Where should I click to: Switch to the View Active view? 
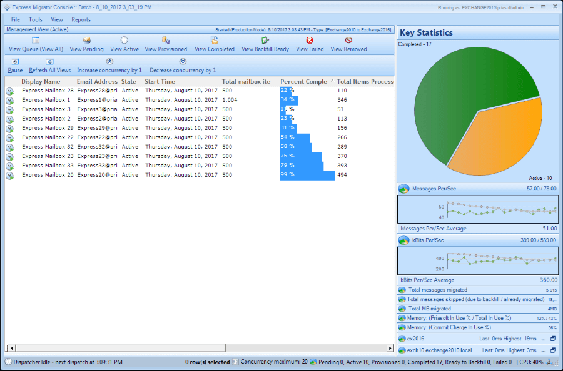[x=124, y=45]
